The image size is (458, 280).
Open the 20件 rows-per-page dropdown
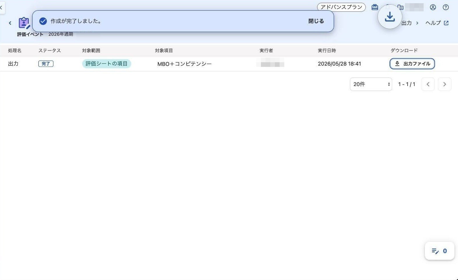[x=371, y=84]
